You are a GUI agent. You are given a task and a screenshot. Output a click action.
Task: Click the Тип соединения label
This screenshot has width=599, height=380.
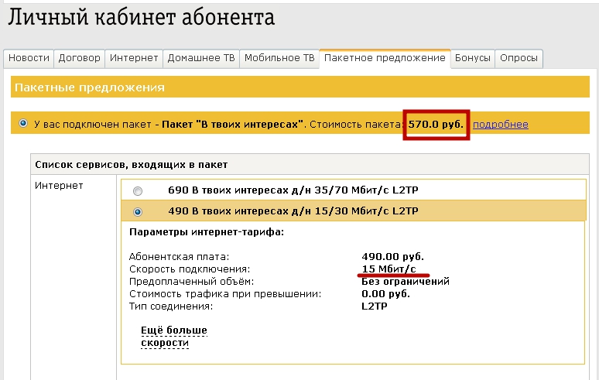(x=171, y=306)
